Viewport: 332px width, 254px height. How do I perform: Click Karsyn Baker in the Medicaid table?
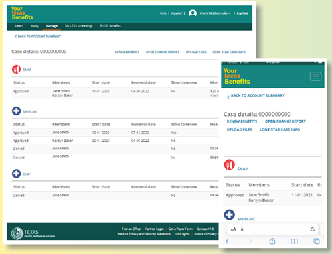pos(62,141)
